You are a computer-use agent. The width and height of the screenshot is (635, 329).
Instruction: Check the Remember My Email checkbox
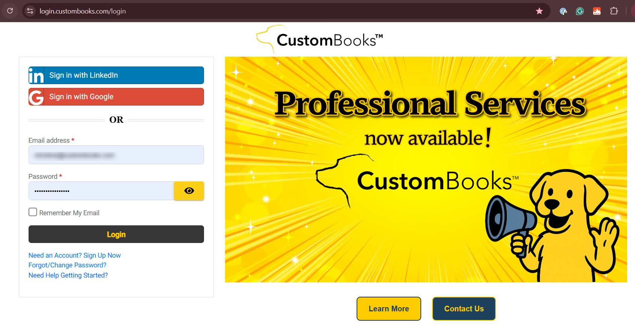click(x=33, y=212)
